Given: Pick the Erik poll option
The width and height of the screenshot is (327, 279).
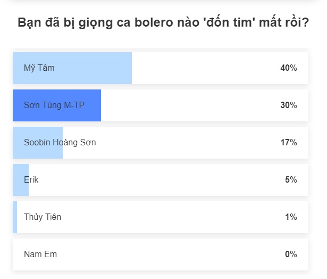Looking at the screenshot, I should [x=31, y=180].
